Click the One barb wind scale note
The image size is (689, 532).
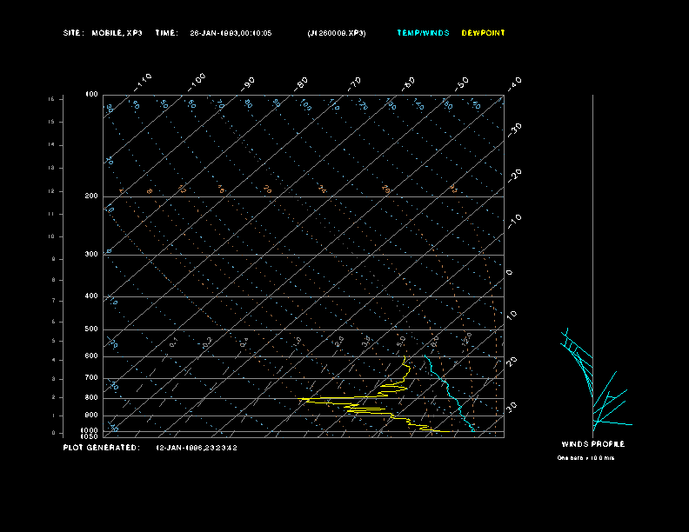[x=585, y=458]
